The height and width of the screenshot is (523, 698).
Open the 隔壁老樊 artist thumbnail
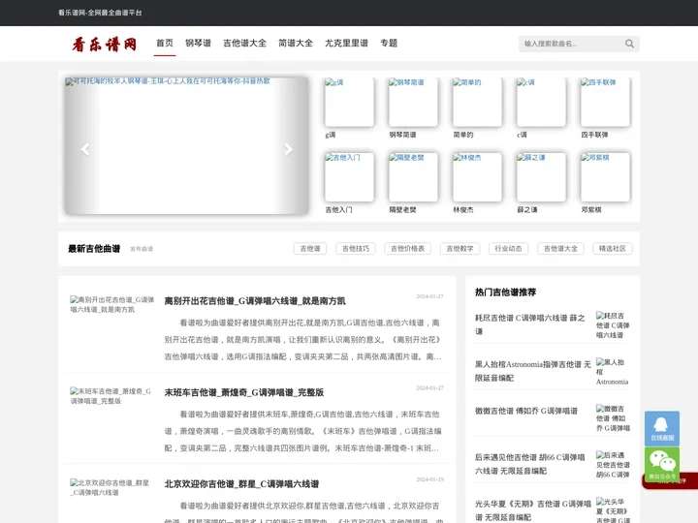pos(413,177)
